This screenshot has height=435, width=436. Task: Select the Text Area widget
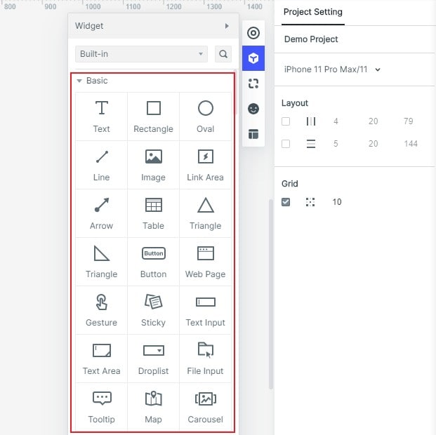click(x=102, y=359)
